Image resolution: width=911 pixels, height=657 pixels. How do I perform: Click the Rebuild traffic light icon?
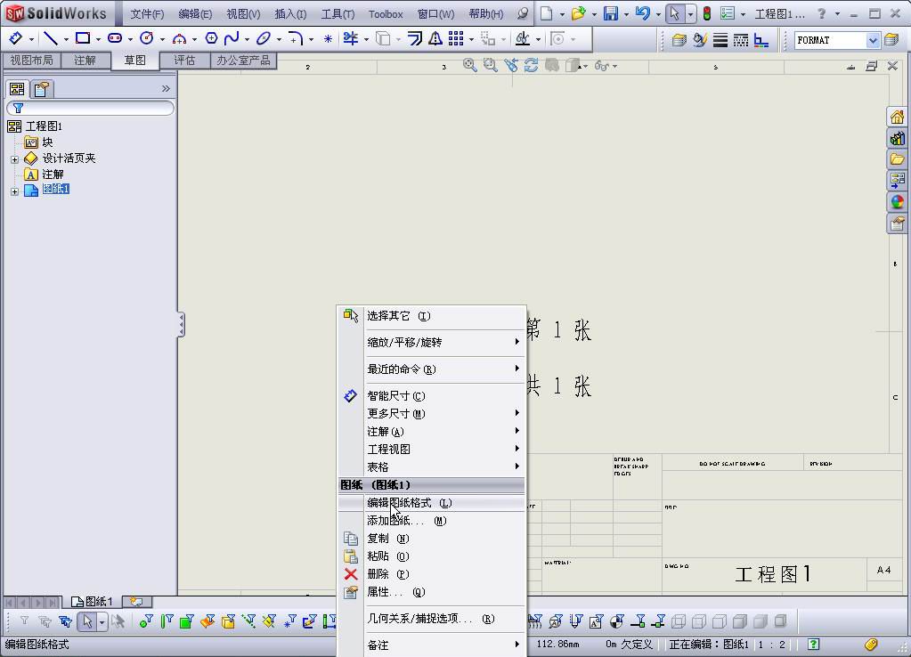click(707, 13)
